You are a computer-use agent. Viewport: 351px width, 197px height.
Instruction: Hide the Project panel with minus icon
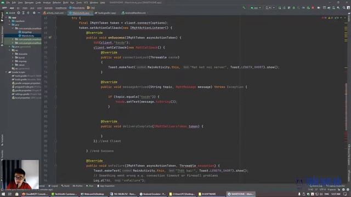click(x=39, y=13)
